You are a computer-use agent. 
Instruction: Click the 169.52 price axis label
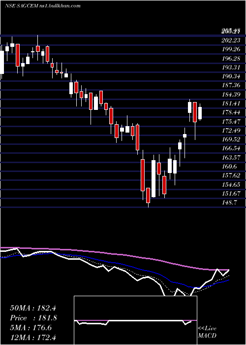pos(231,139)
